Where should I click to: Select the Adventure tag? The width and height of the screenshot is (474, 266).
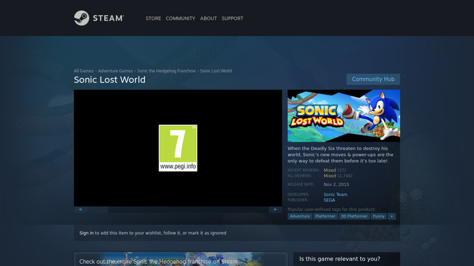pyautogui.click(x=300, y=216)
